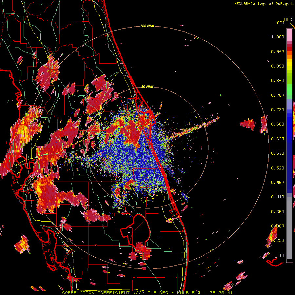Click the 0.840 scale value
Screen dimensions: 295x295
278,81
